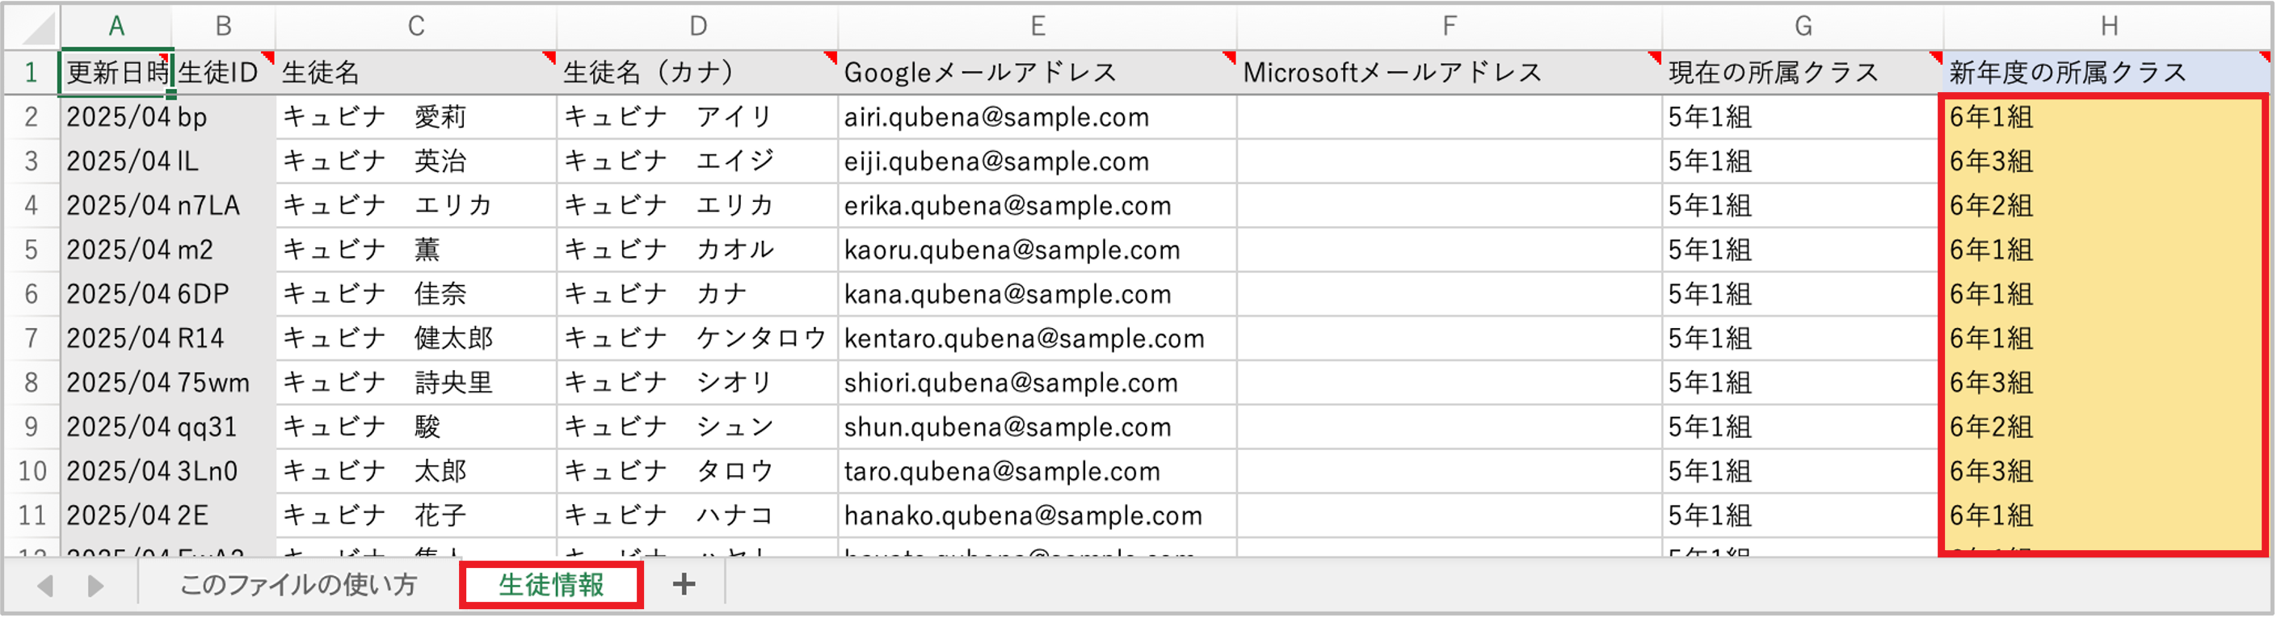
Task: Click student name キュビナ 愛莉
Action: [x=415, y=116]
